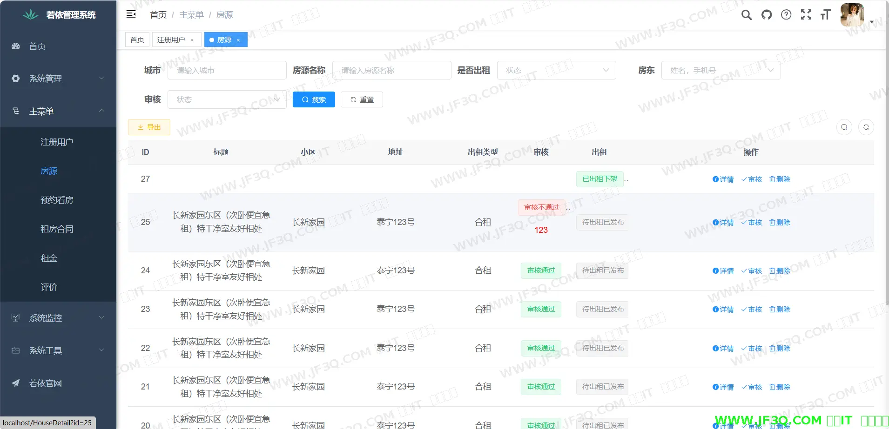Open the top bar search icon
Image resolution: width=889 pixels, height=429 pixels.
tap(746, 15)
